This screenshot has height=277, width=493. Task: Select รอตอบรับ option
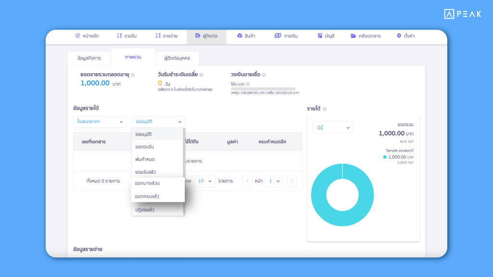tap(157, 147)
